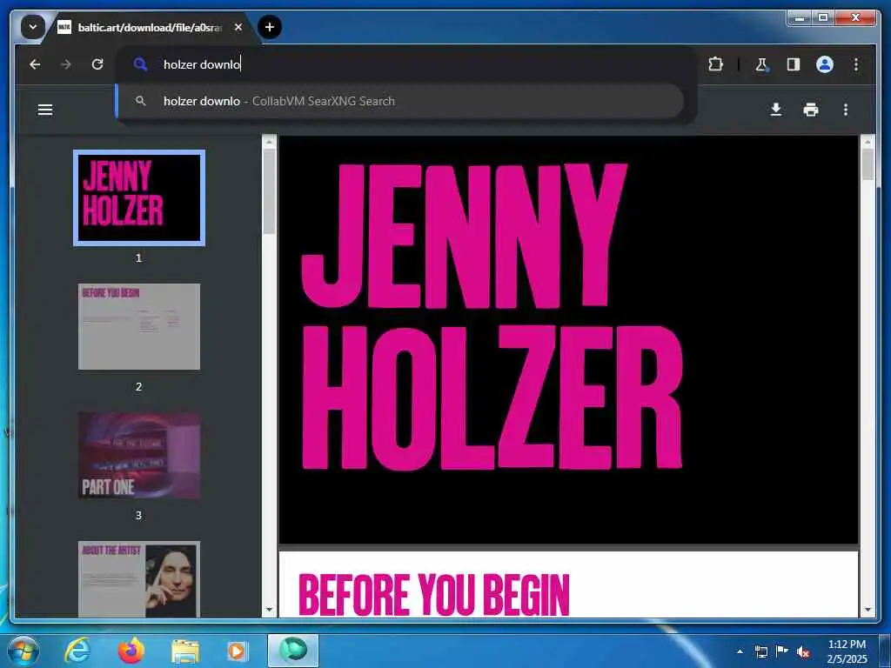Click the document scrollbar up arrow
891x668 pixels.
click(868, 142)
